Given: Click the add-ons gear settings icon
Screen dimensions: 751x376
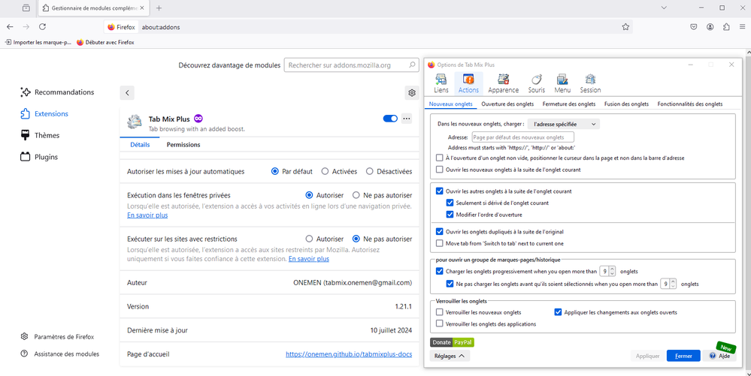Looking at the screenshot, I should click(x=412, y=93).
